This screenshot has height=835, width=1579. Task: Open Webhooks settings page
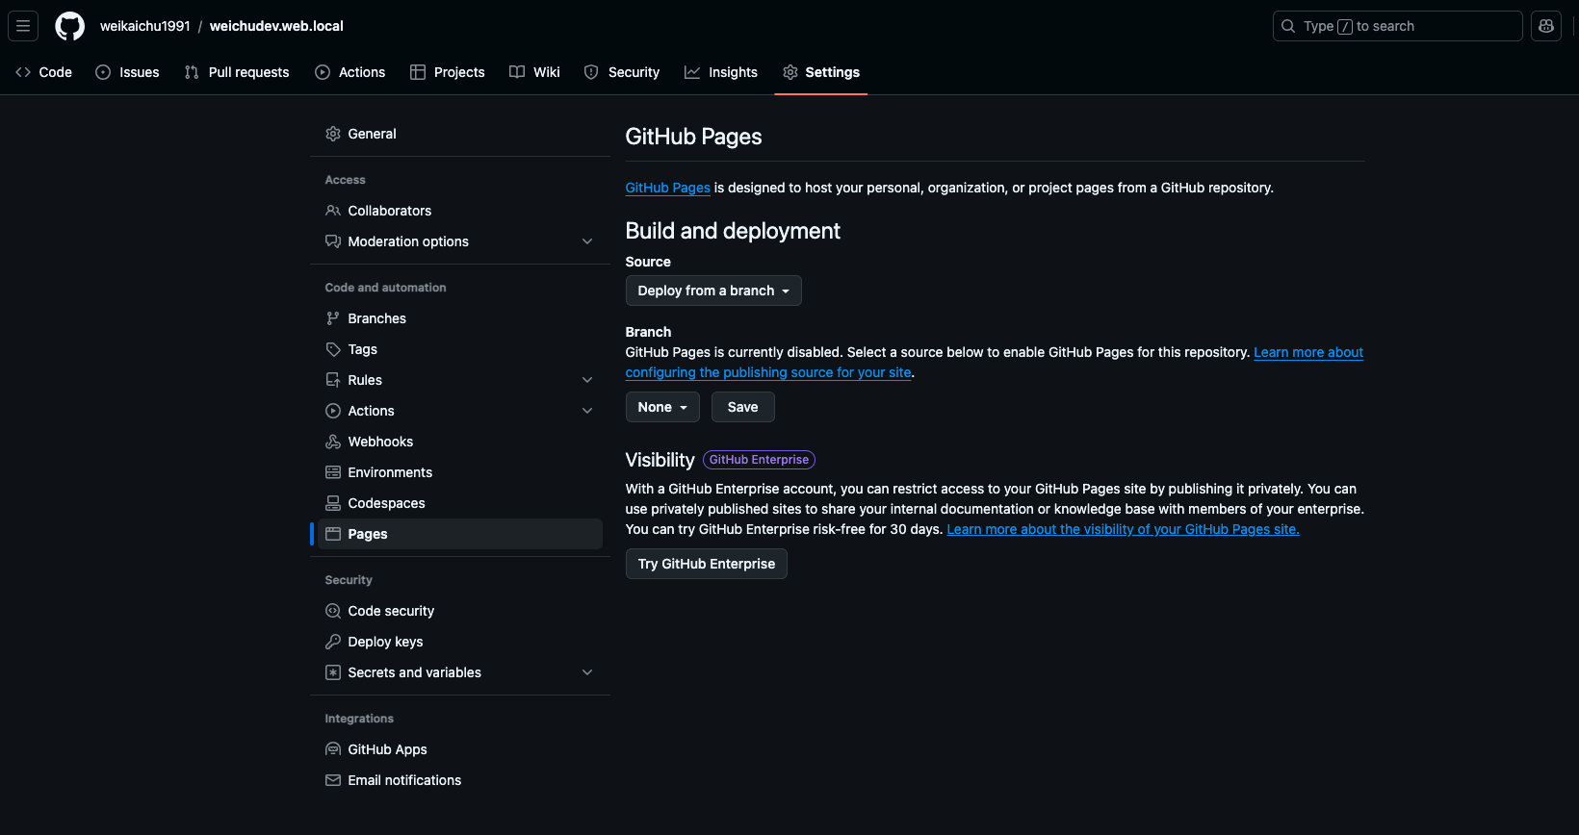[x=460, y=442]
